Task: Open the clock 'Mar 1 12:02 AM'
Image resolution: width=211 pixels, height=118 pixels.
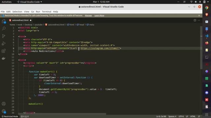Action: coord(101,2)
